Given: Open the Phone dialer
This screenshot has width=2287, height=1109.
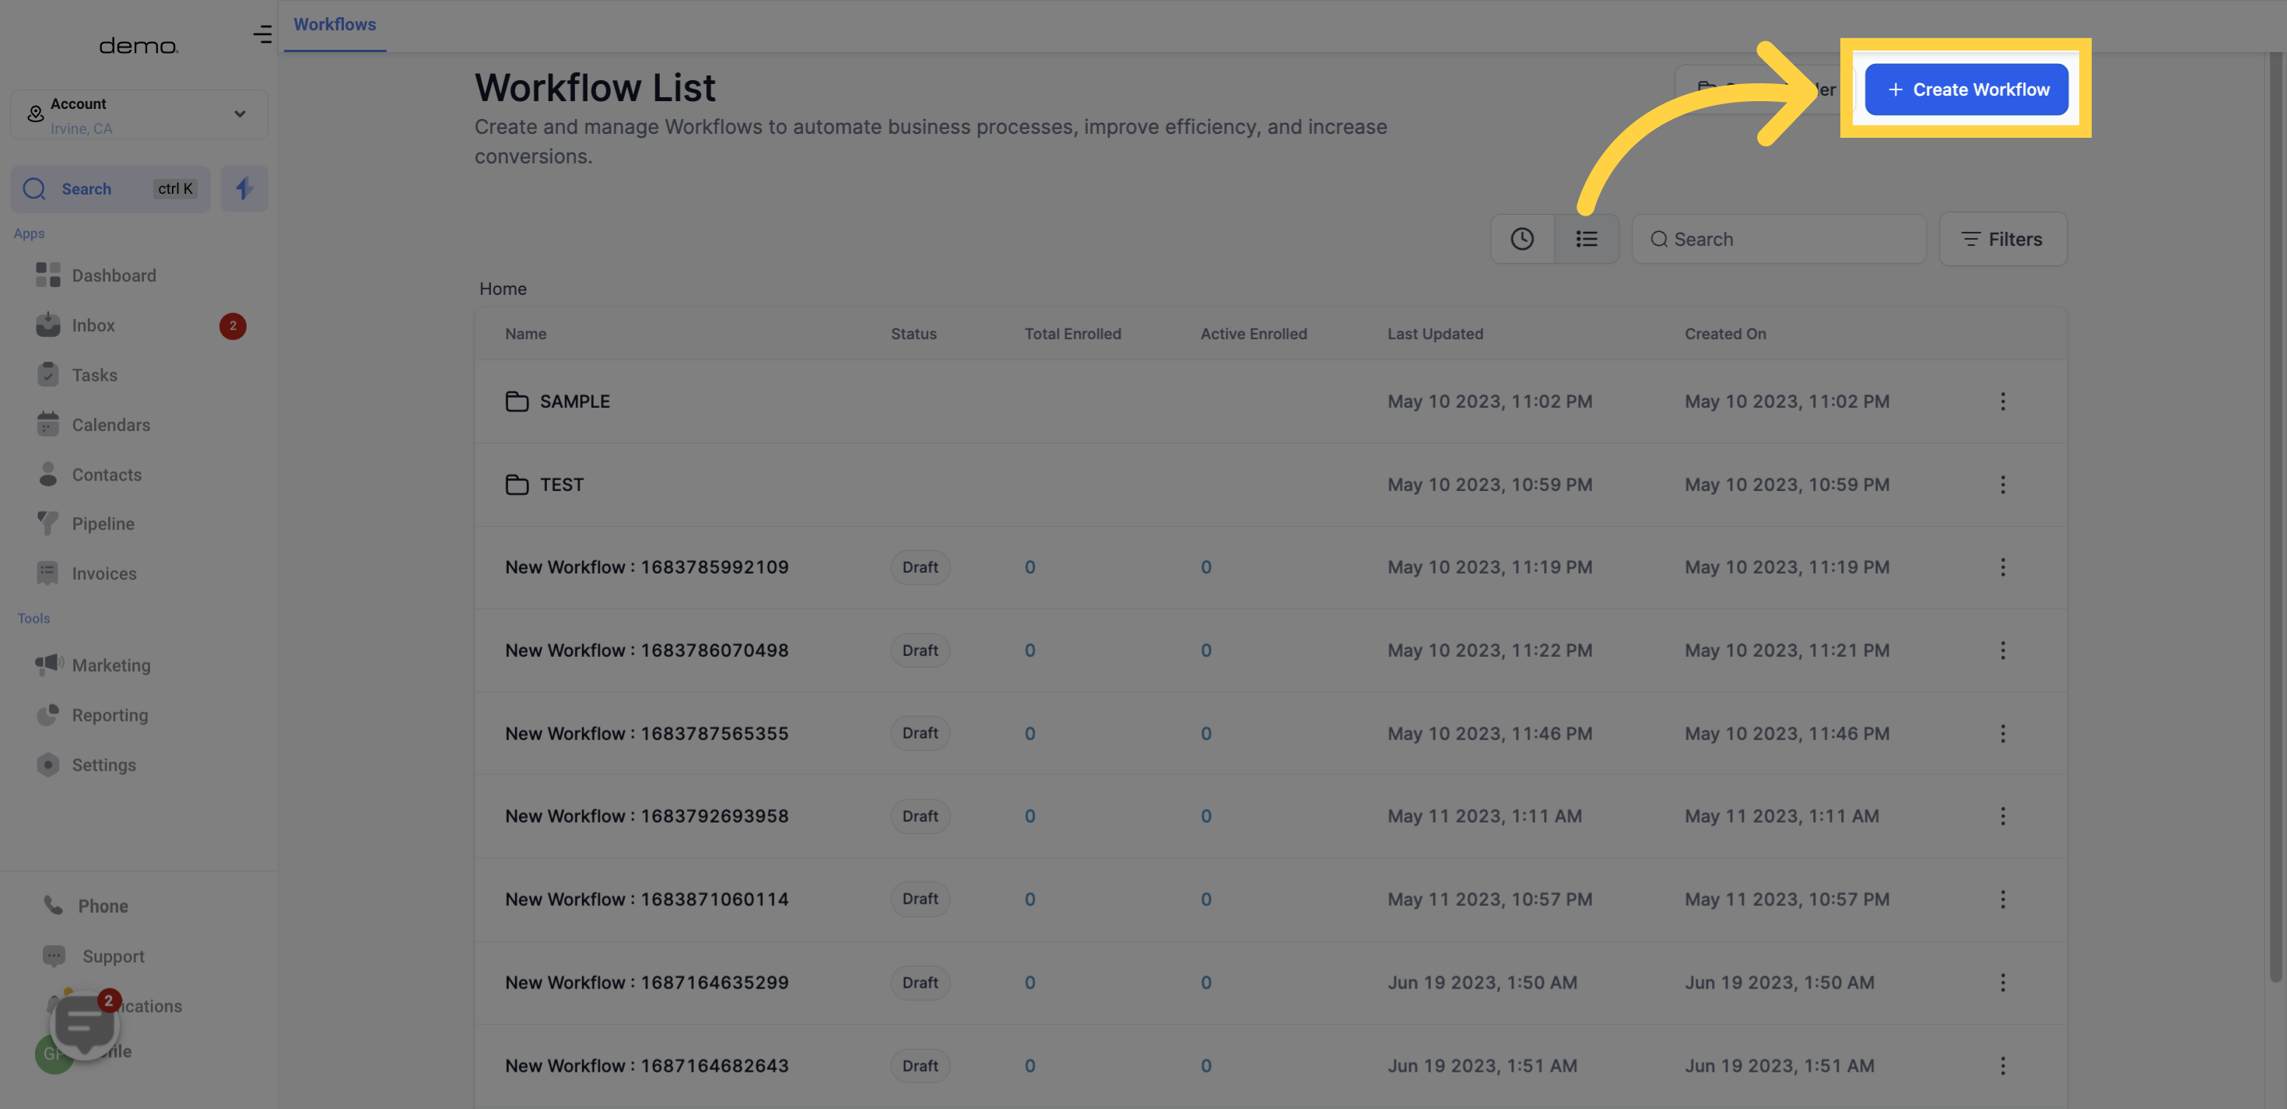Looking at the screenshot, I should [x=103, y=906].
